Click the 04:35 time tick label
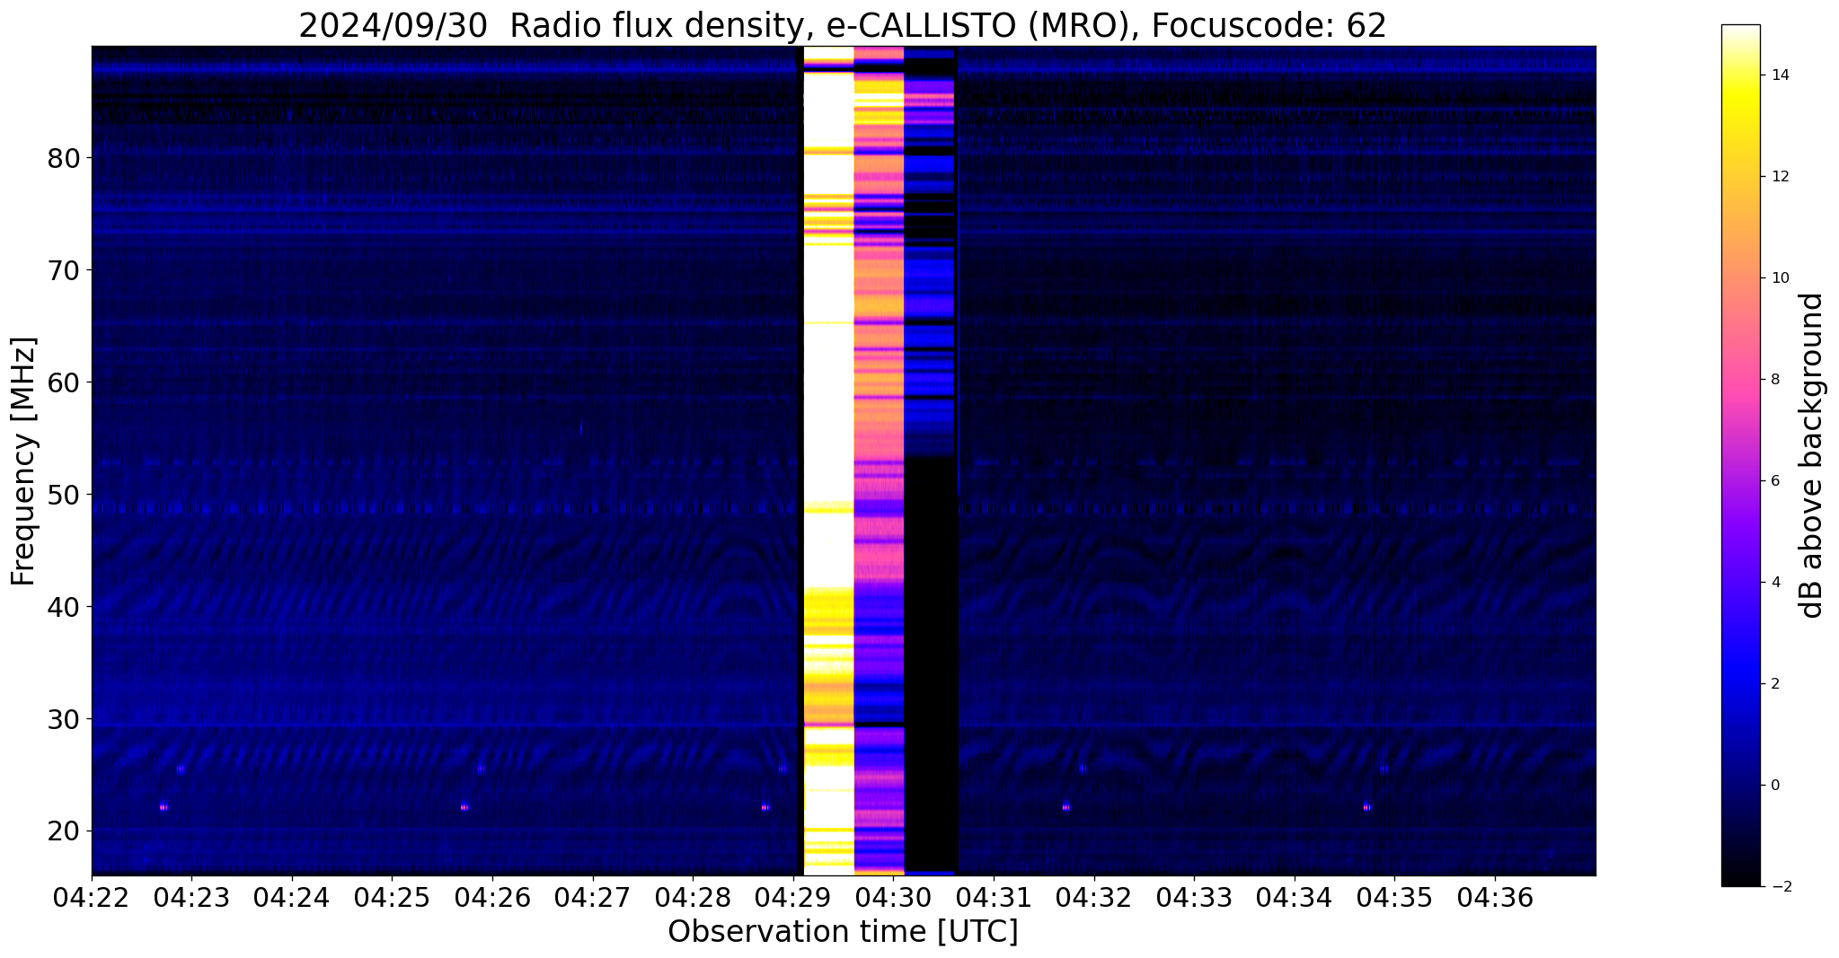Screen dimensions: 1839x958 click(x=1394, y=898)
